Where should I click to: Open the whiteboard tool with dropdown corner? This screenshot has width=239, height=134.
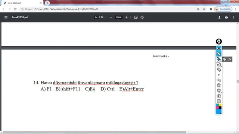pos(219,90)
